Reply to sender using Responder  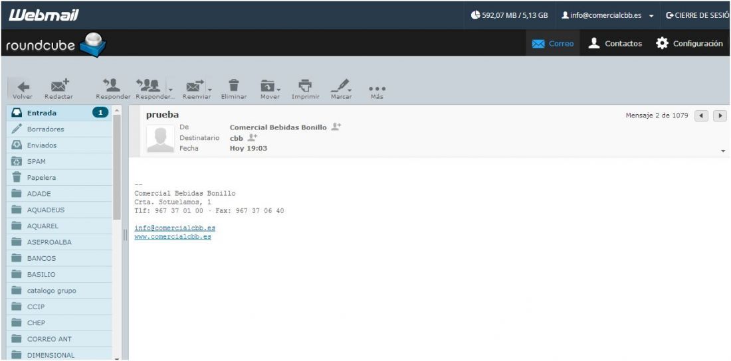tap(112, 90)
